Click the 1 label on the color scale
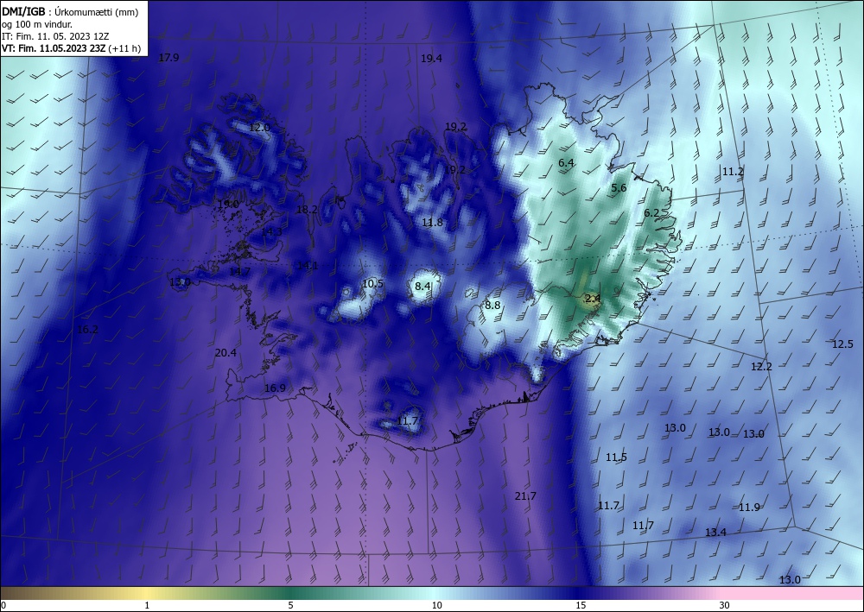Screen dimensions: 864x612 [x=147, y=605]
